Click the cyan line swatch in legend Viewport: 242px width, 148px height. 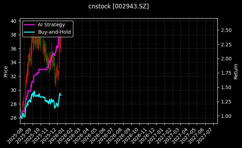pos(29,32)
